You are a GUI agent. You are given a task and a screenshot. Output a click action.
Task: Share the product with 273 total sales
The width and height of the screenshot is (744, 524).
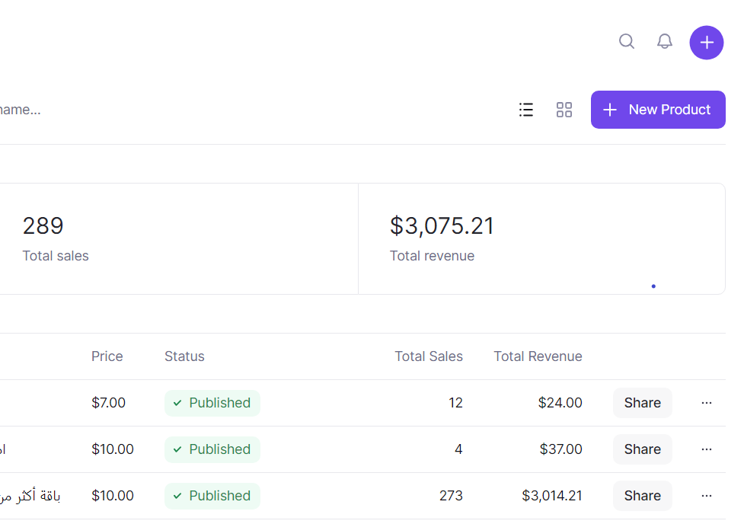tap(642, 496)
